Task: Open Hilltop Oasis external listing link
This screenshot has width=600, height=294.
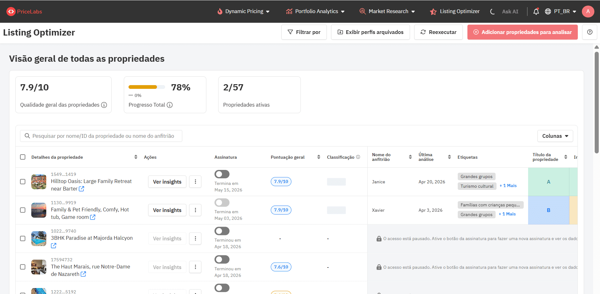Action: (x=82, y=189)
